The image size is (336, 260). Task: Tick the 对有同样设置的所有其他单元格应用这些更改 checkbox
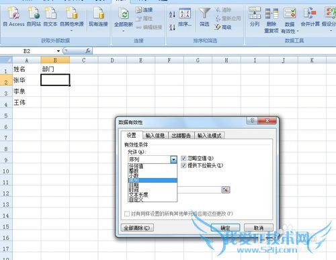[127, 214]
